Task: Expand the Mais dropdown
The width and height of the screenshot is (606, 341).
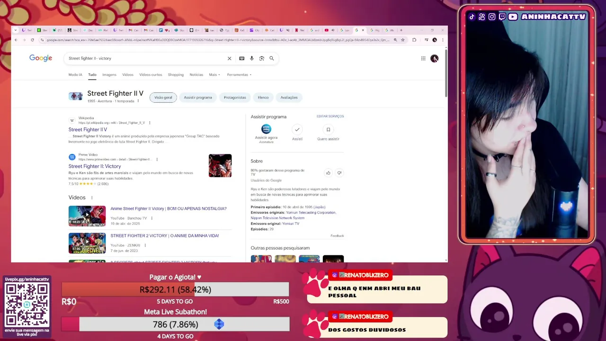Action: pyautogui.click(x=214, y=74)
